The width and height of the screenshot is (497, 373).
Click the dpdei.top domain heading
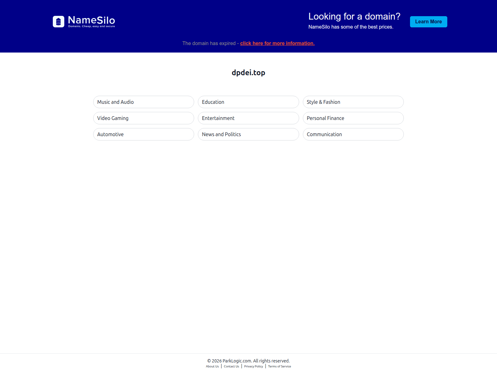tap(248, 73)
